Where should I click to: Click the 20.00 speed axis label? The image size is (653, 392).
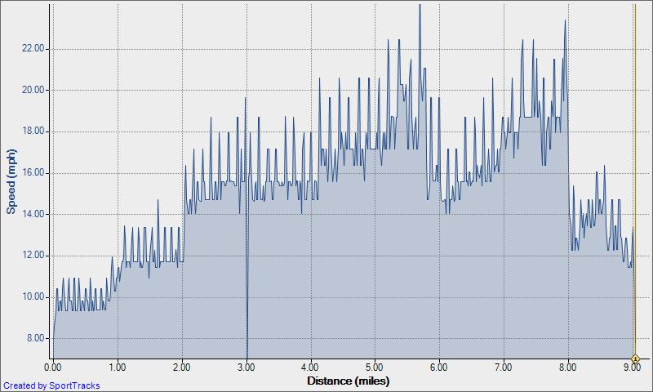tap(33, 90)
